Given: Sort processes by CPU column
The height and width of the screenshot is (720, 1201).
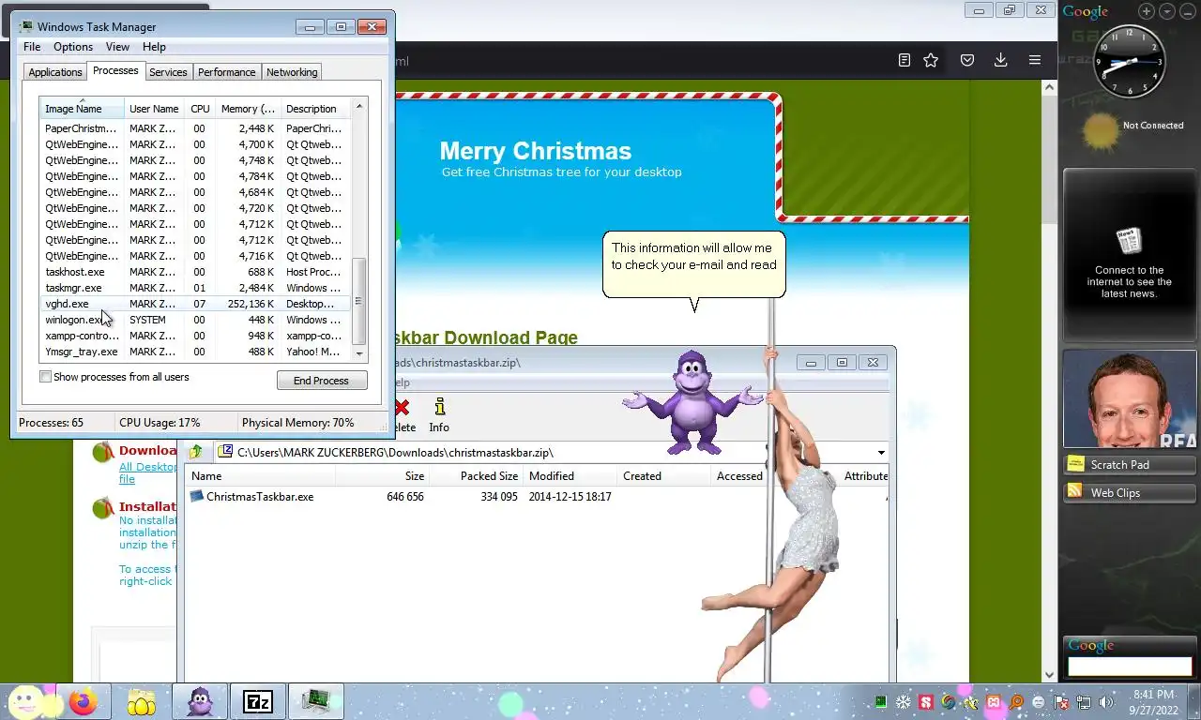Looking at the screenshot, I should [200, 109].
